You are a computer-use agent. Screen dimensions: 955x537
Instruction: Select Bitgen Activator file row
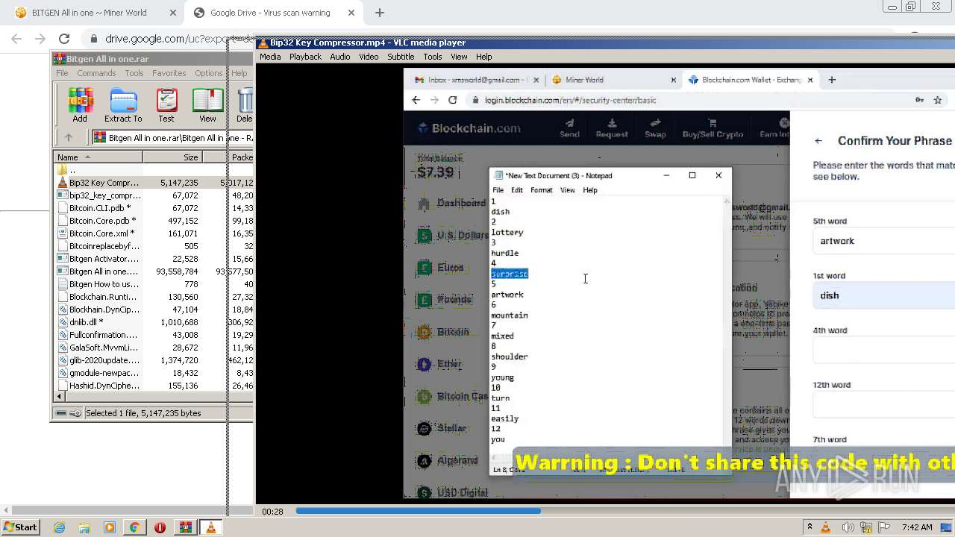(x=155, y=259)
